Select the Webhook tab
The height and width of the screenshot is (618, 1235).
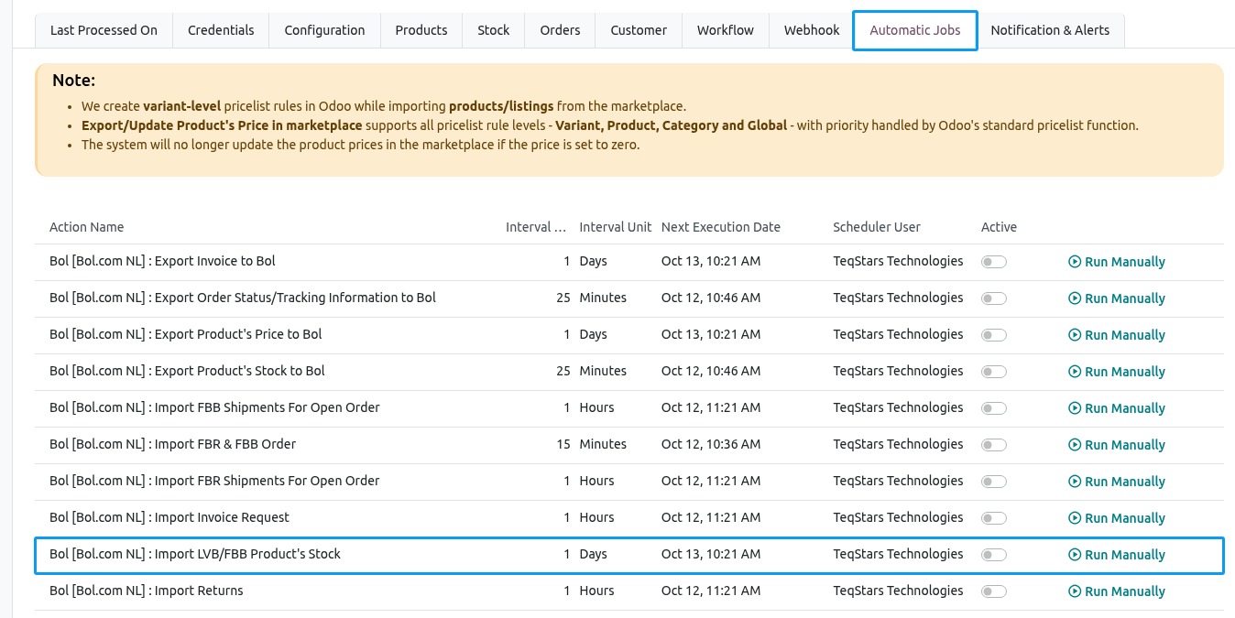click(812, 30)
